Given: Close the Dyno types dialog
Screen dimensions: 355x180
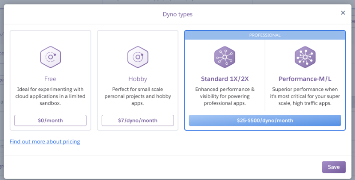Looking at the screenshot, I should [343, 13].
